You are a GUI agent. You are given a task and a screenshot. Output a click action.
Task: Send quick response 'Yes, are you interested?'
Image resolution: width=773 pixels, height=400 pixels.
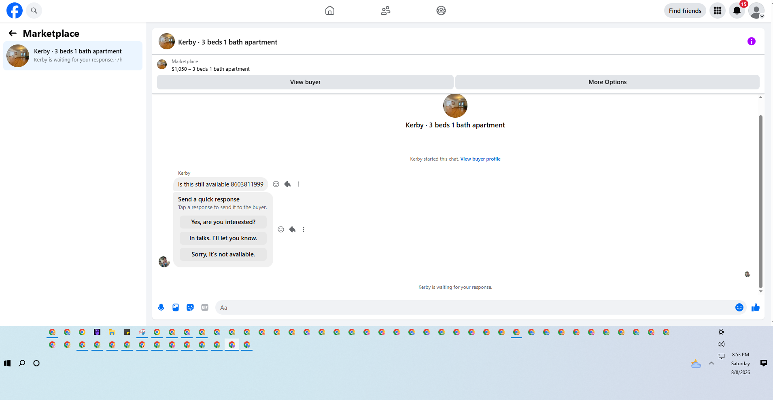point(223,222)
